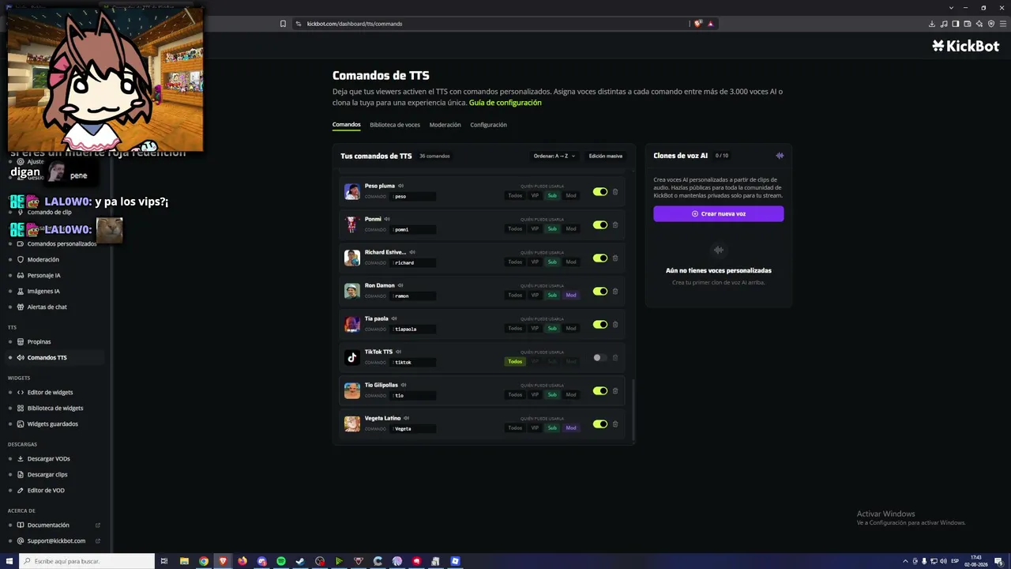This screenshot has width=1011, height=569.
Task: Enable Mod permission for Peso pluma
Action: 571,195
